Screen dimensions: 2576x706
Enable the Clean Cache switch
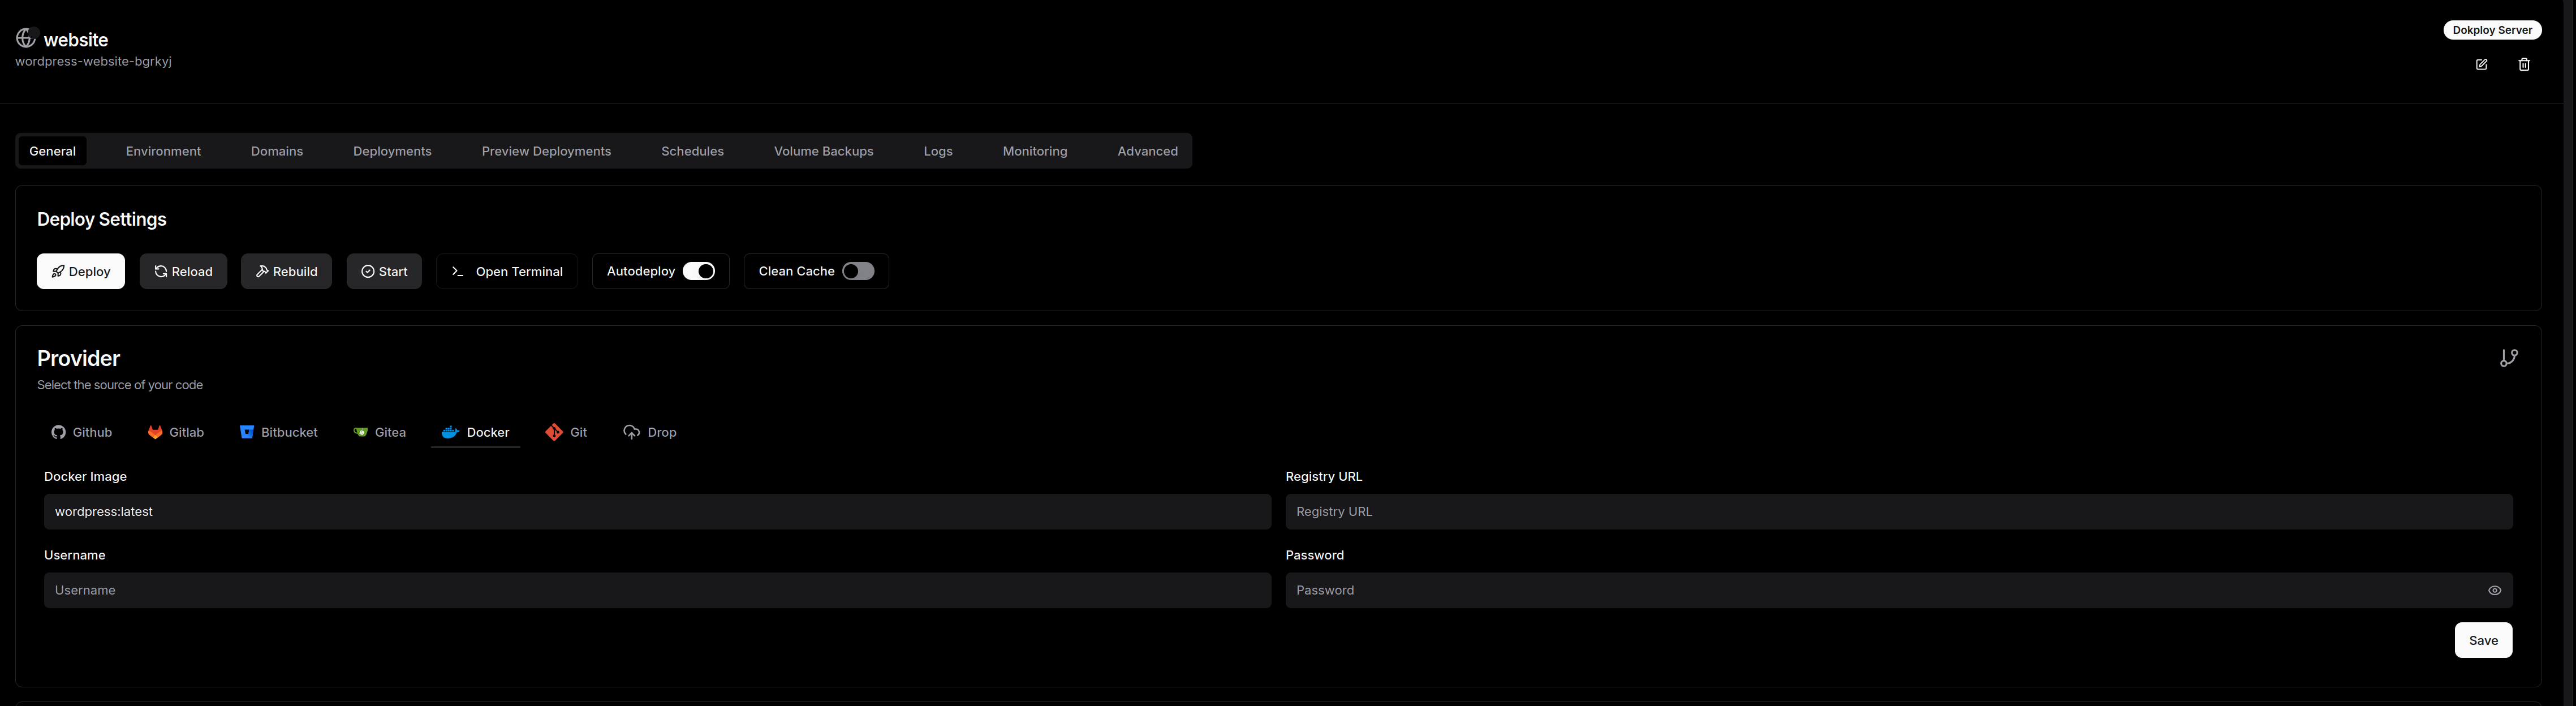point(858,271)
